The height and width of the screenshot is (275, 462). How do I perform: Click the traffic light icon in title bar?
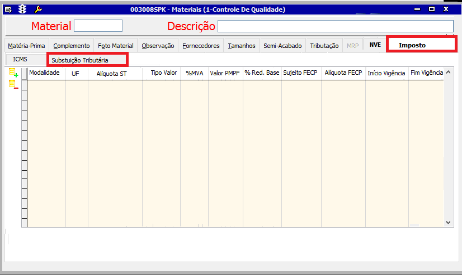(22, 9)
